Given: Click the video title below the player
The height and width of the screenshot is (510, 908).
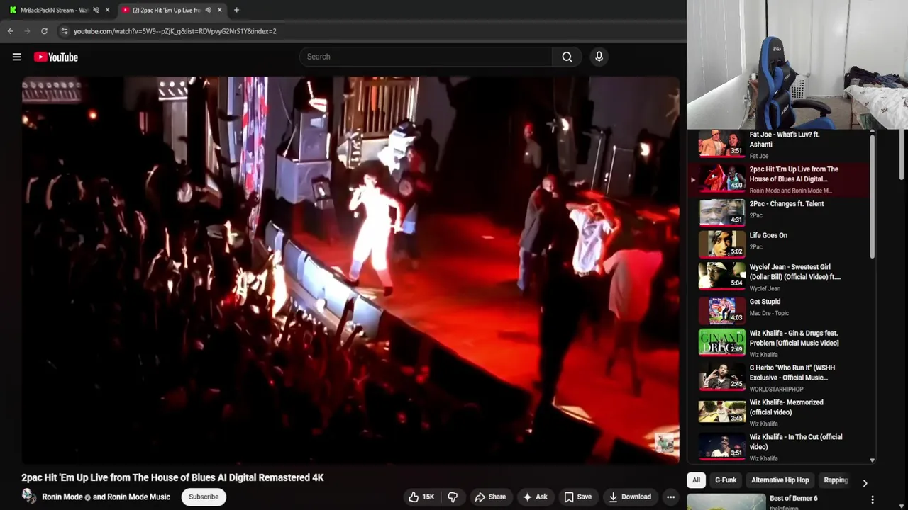Looking at the screenshot, I should [x=172, y=477].
